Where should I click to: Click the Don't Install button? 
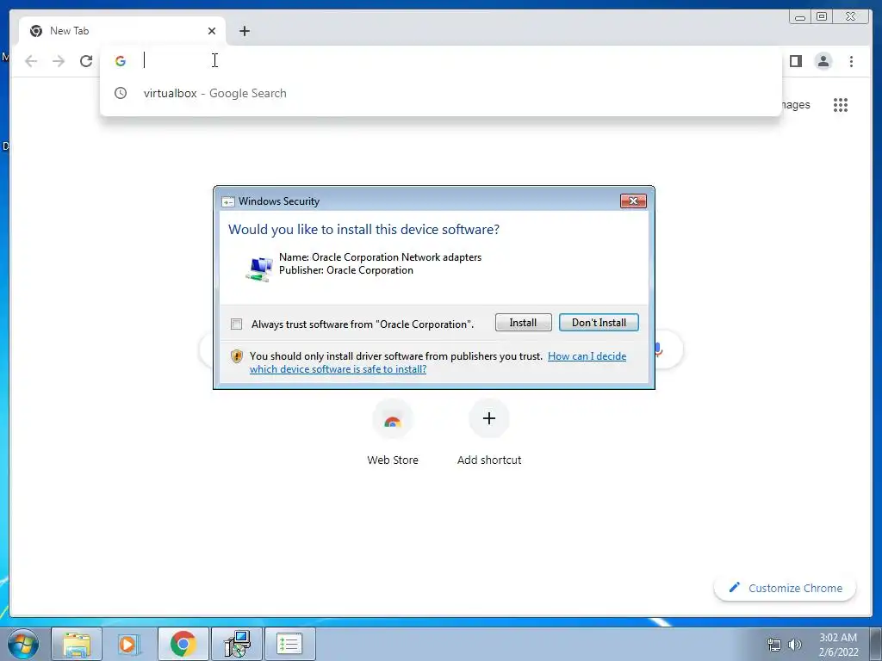[599, 323]
